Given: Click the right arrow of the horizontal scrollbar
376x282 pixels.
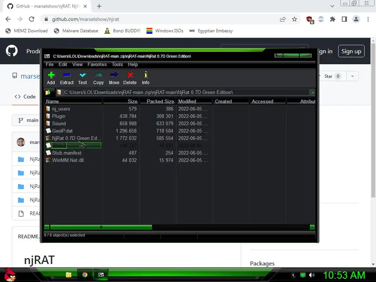Looking at the screenshot, I should [x=312, y=227].
